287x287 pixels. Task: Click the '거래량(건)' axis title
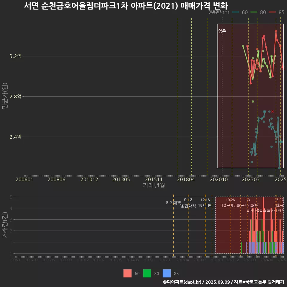[5, 225]
